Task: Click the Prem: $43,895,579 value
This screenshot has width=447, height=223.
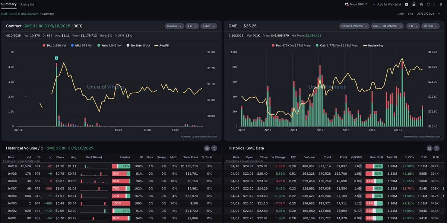Action: coord(276,35)
